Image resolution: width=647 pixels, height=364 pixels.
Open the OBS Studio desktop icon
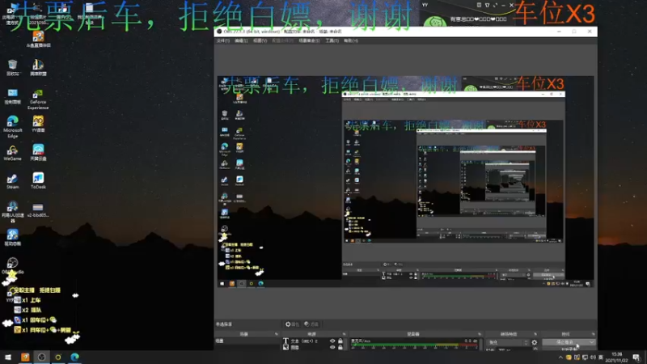point(12,265)
